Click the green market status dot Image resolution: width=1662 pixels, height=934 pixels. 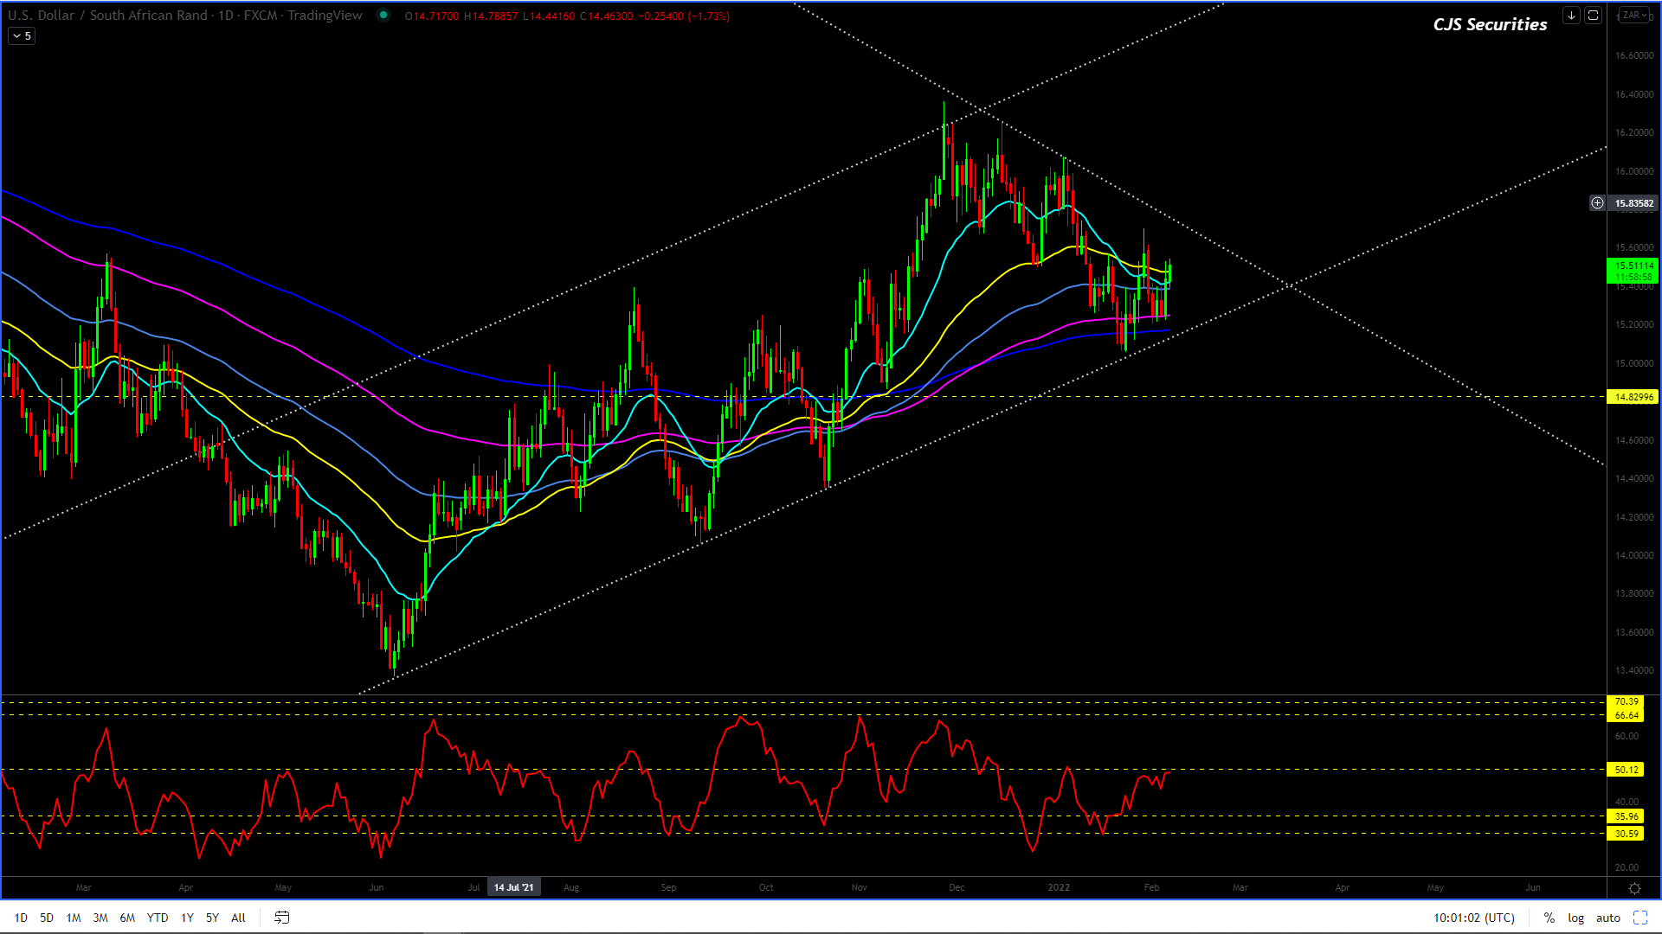click(x=383, y=16)
